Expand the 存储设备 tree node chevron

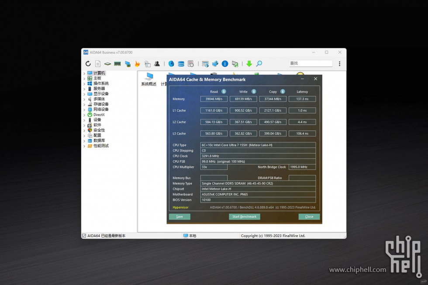click(84, 104)
